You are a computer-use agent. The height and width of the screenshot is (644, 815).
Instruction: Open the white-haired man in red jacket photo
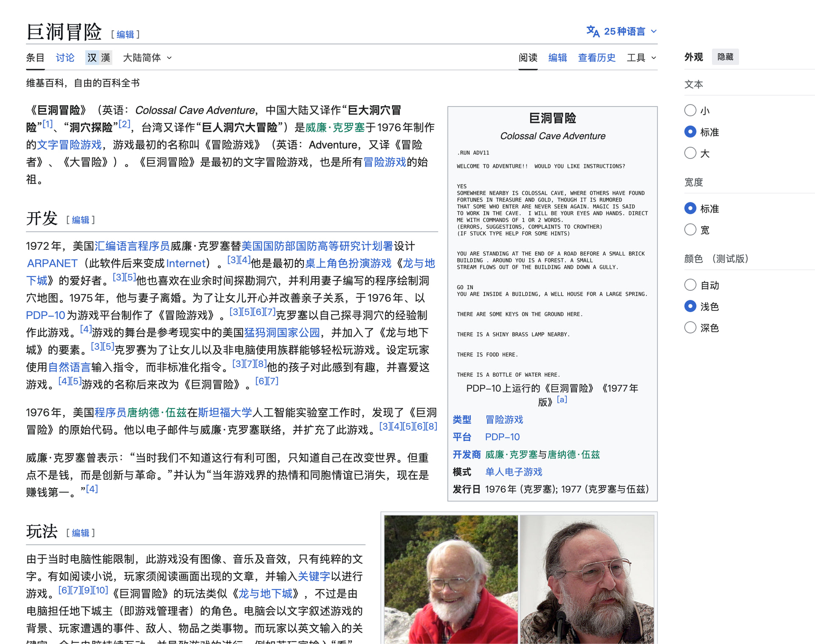(451, 579)
